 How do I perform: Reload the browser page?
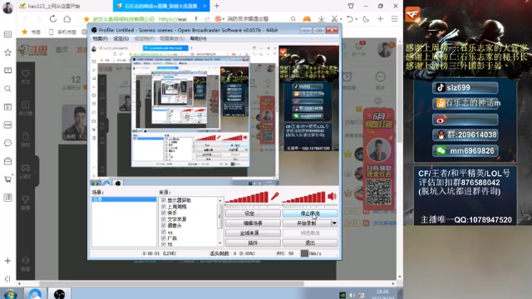(53, 19)
